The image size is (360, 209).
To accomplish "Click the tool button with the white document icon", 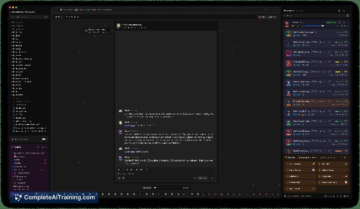I will [333, 182].
